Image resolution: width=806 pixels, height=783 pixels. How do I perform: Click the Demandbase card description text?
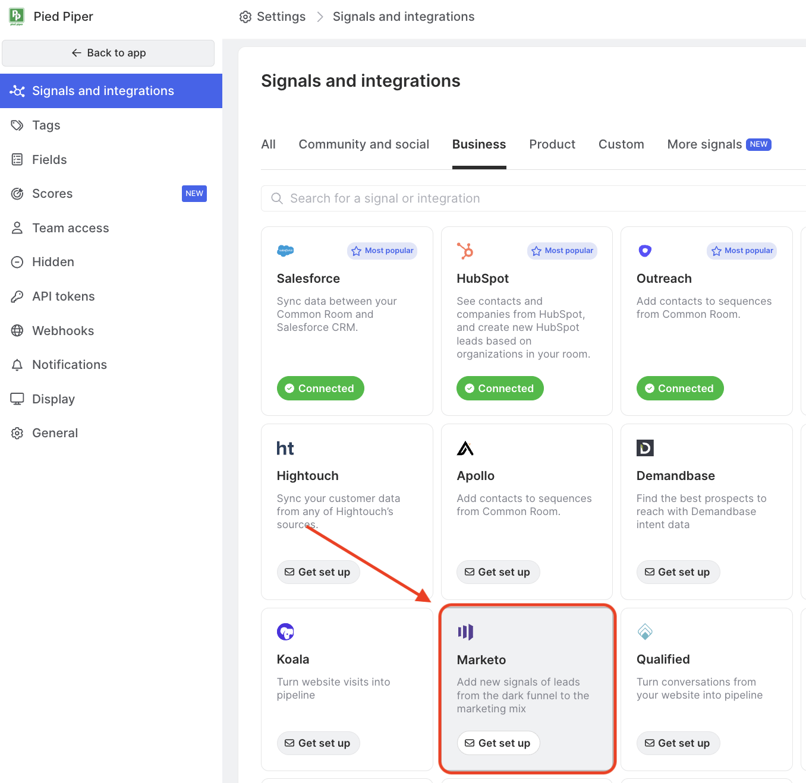pyautogui.click(x=701, y=512)
